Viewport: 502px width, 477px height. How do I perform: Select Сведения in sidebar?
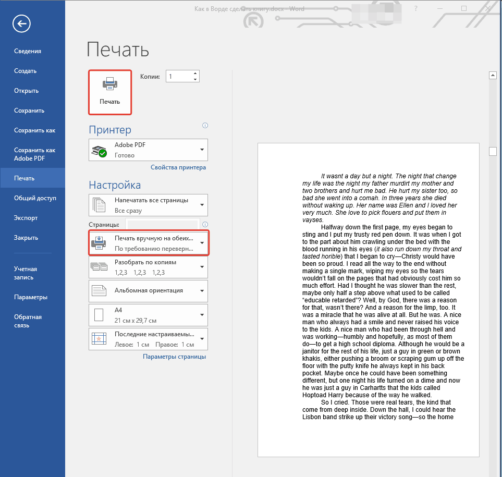[28, 51]
